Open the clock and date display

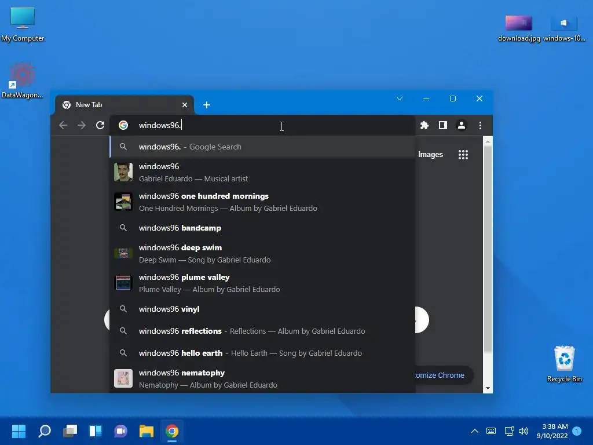tap(552, 431)
